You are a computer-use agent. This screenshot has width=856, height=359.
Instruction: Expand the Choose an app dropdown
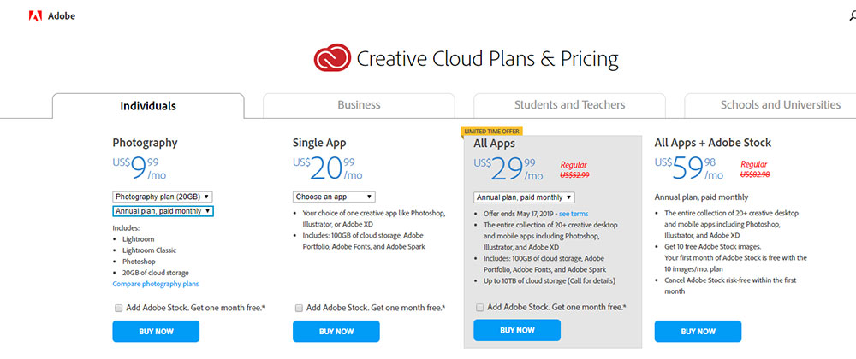[334, 197]
